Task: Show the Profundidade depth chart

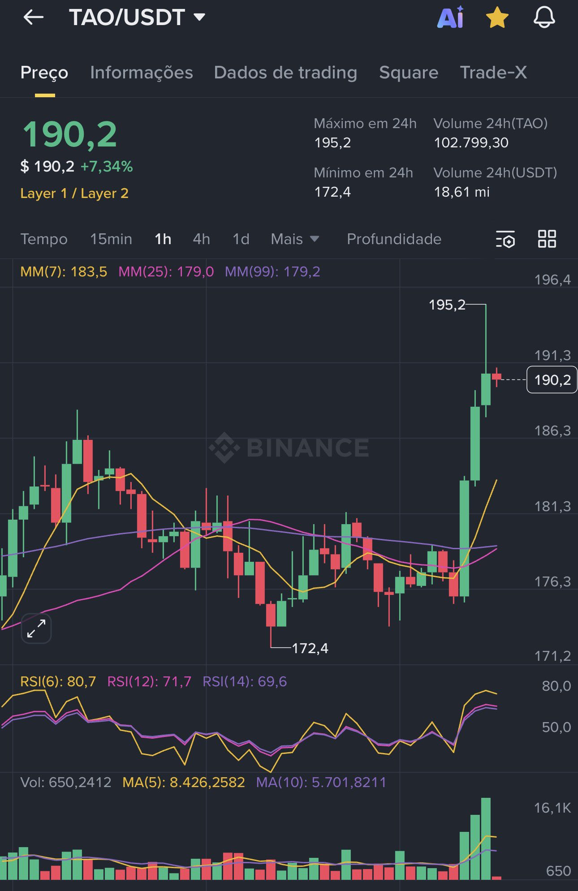Action: [394, 239]
